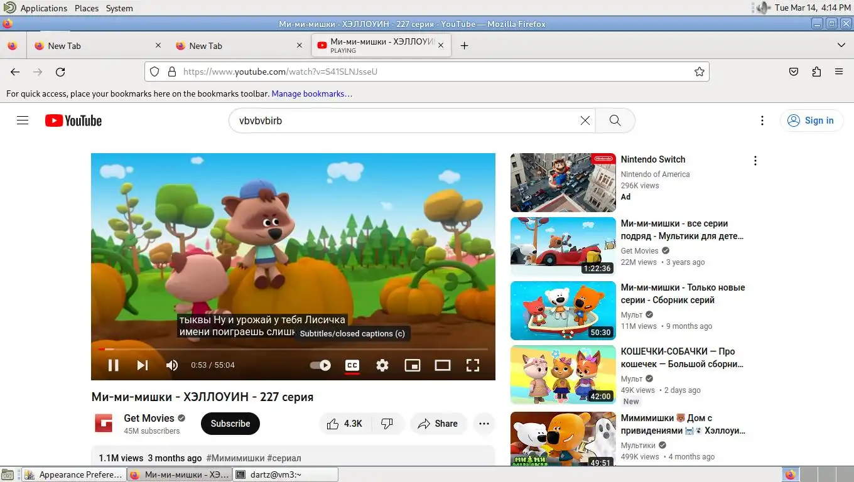This screenshot has height=482, width=854.
Task: Open player settings gear
Action: (x=382, y=365)
